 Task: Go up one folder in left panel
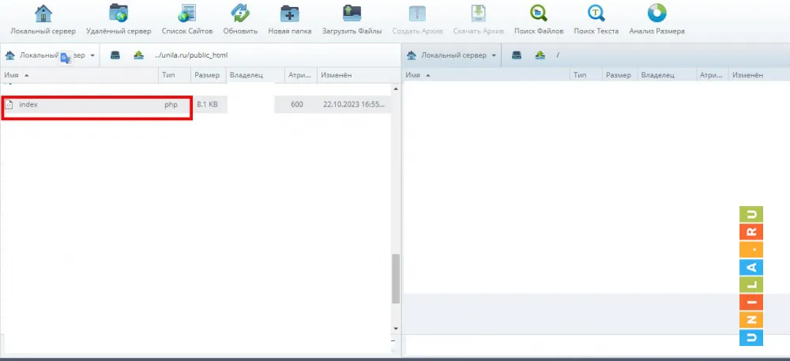[139, 55]
